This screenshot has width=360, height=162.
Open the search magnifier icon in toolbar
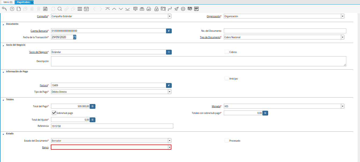tap(60, 9)
